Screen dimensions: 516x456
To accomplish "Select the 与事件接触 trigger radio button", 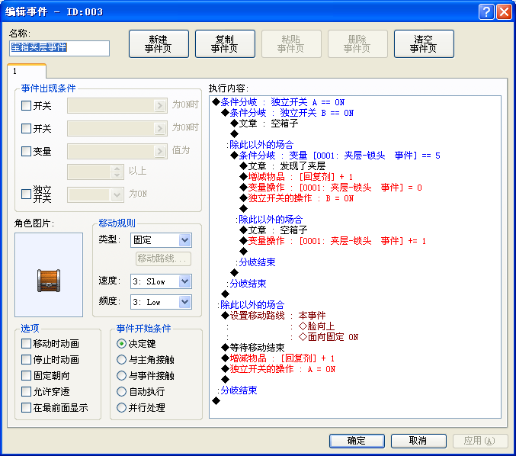I will click(121, 376).
